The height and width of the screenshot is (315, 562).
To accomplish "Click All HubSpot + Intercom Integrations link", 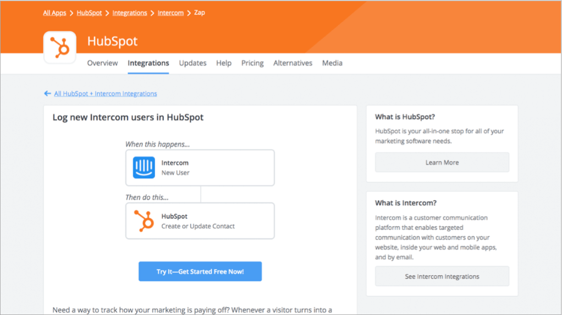I will [106, 93].
